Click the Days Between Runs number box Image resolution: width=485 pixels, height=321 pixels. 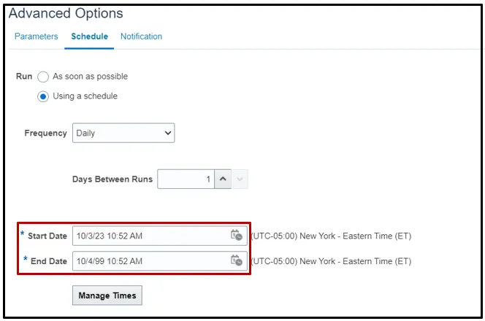tap(186, 179)
